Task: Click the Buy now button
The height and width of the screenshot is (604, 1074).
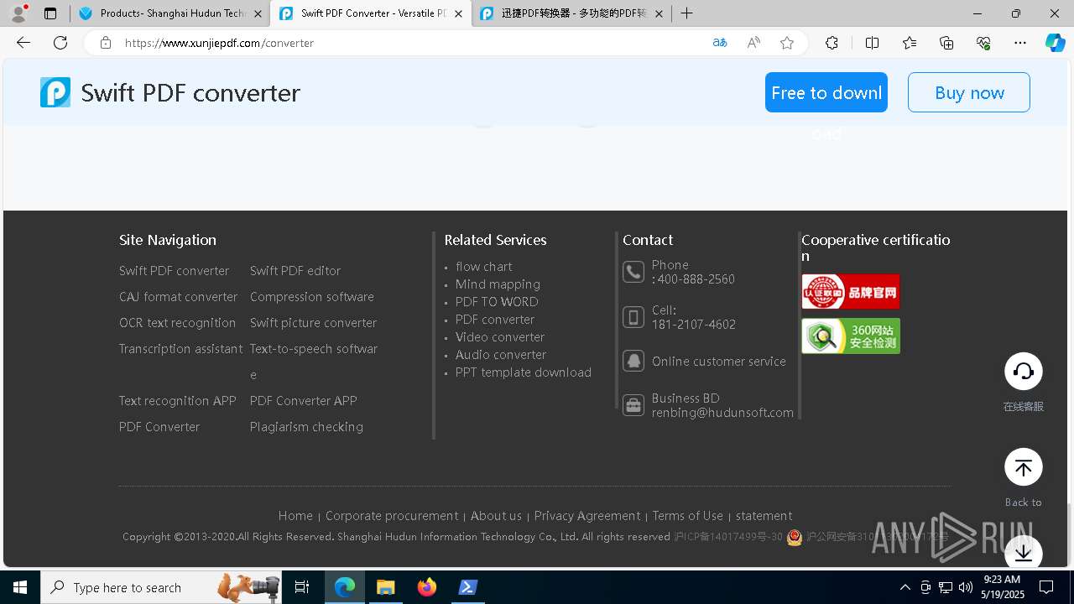Action: tap(969, 92)
